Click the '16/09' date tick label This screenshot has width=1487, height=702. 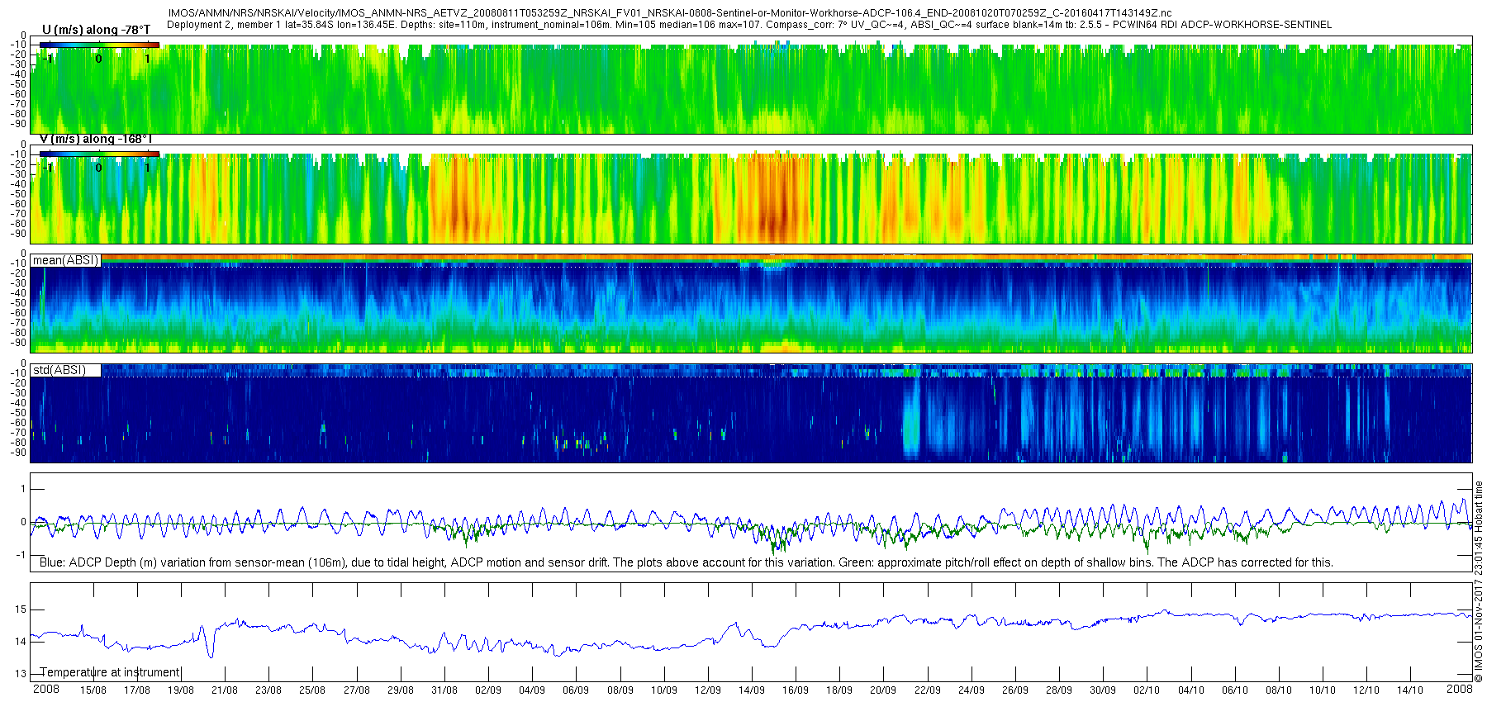(796, 690)
